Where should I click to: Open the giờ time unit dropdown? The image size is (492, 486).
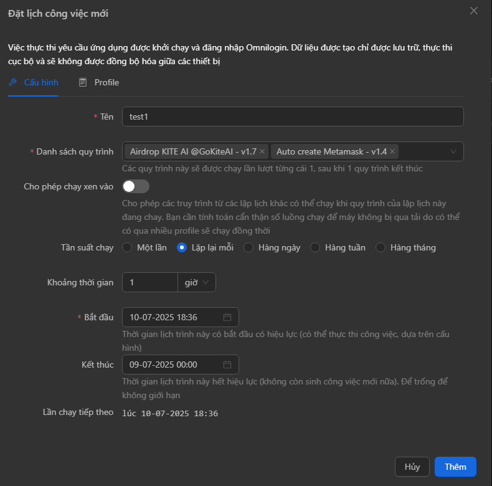[197, 282]
